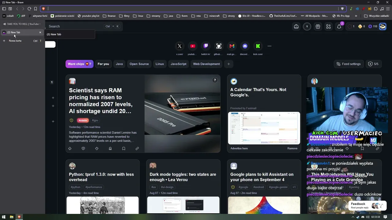Open the profile avatar menu

pyautogui.click(x=383, y=27)
